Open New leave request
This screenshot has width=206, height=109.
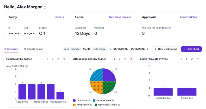pos(120,17)
